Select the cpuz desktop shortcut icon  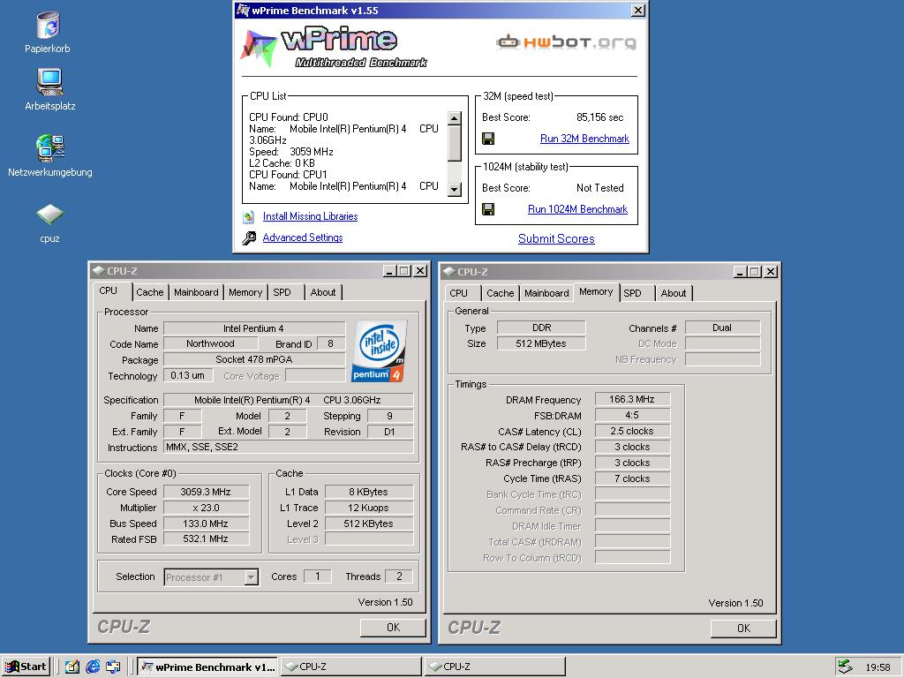(49, 215)
